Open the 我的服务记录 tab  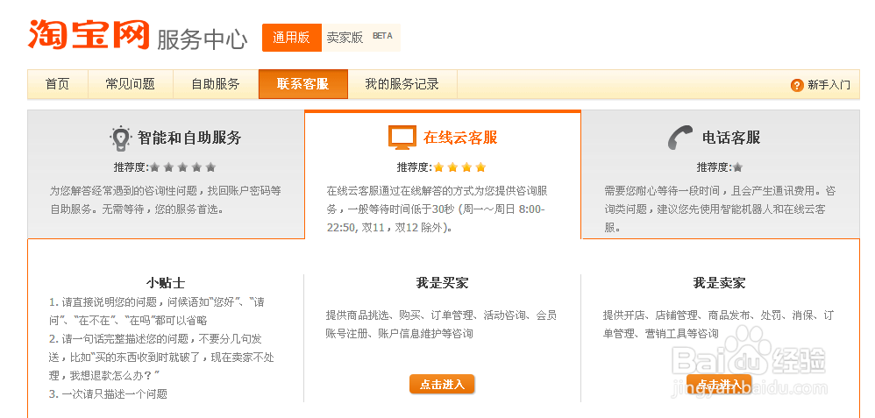point(402,84)
